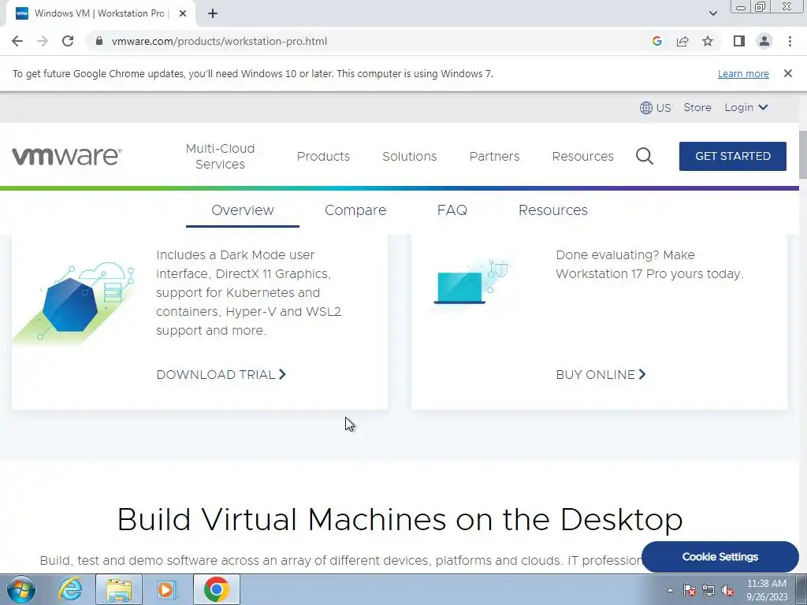The height and width of the screenshot is (605, 807).
Task: Select the Overview tab
Action: [243, 210]
